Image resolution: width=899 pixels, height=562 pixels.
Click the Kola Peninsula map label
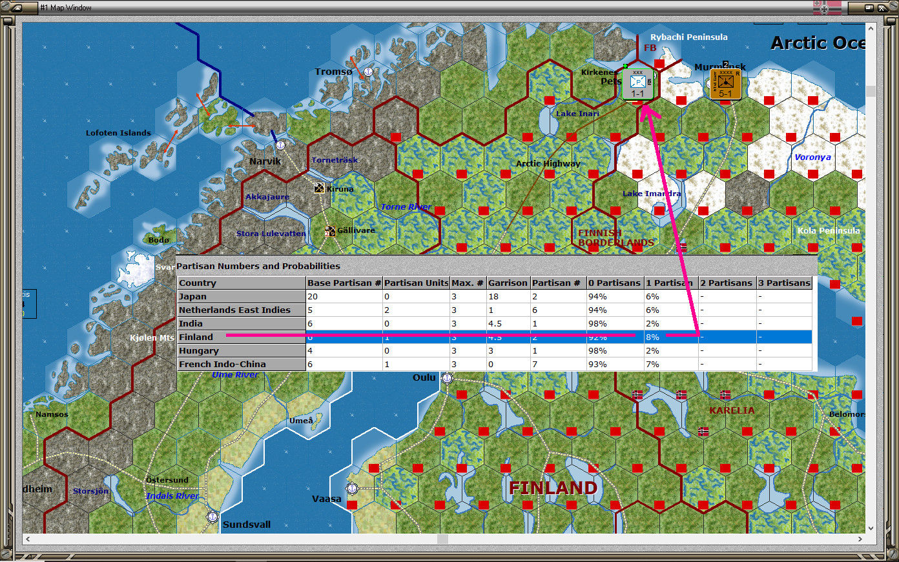tap(829, 230)
